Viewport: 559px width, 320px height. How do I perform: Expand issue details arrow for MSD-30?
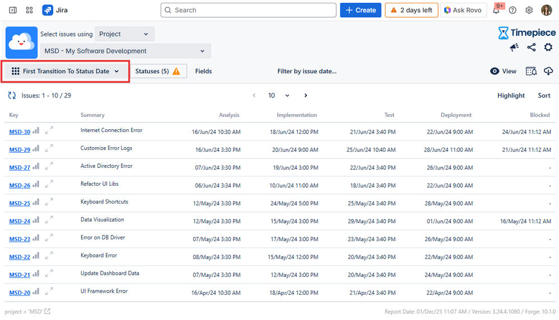[x=49, y=130]
